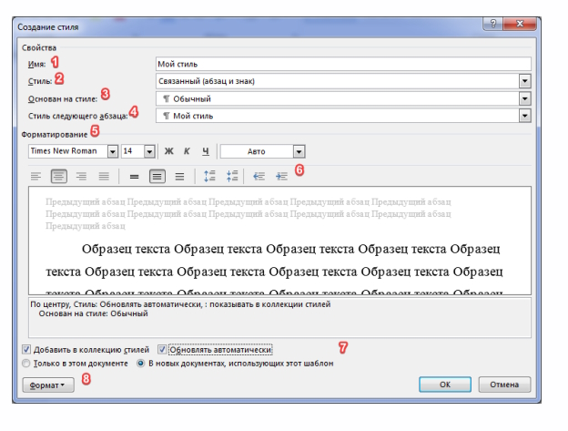Open the Формат menu button
This screenshot has width=568, height=431.
pos(49,385)
